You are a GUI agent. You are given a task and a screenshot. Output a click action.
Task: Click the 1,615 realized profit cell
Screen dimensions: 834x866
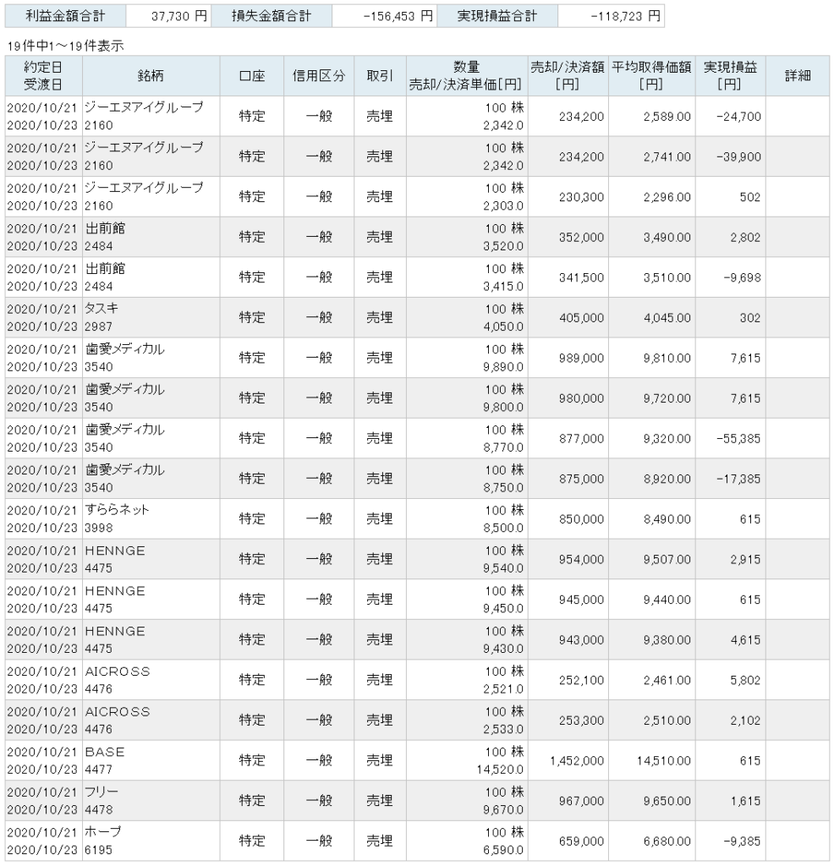[x=730, y=802]
